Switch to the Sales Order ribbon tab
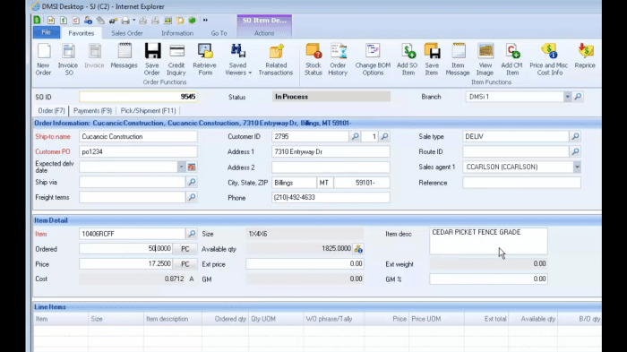This screenshot has width=627, height=352. (127, 33)
